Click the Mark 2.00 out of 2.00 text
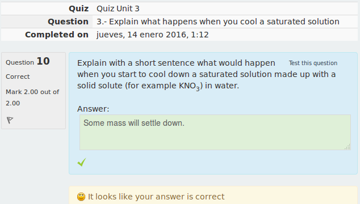 [x=32, y=97]
